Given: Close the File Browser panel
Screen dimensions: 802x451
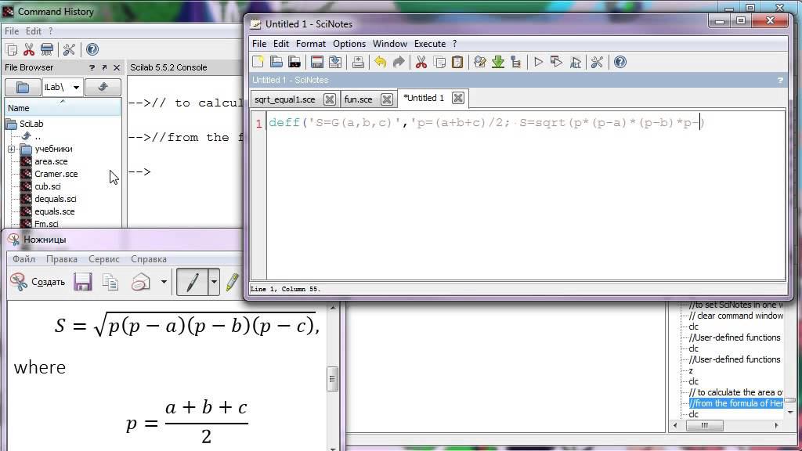Looking at the screenshot, I should point(117,67).
